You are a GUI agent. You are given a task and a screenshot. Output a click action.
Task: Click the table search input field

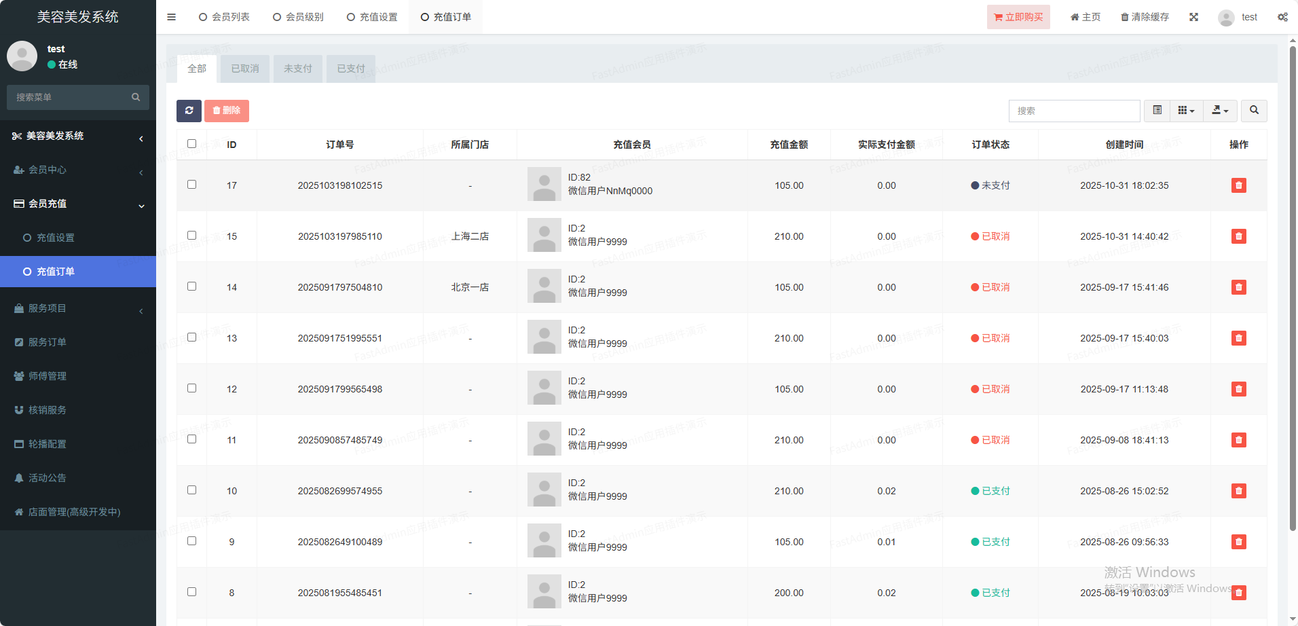[1074, 111]
